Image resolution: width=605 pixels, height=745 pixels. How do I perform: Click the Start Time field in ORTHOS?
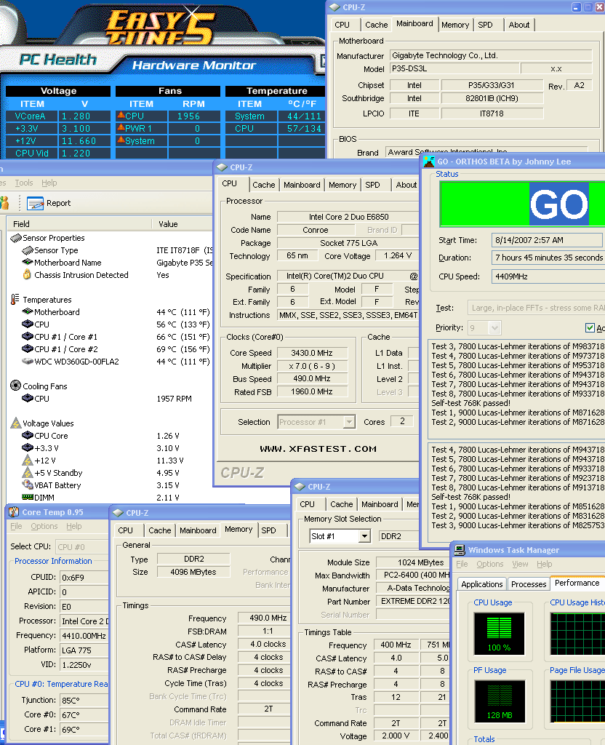(x=548, y=240)
